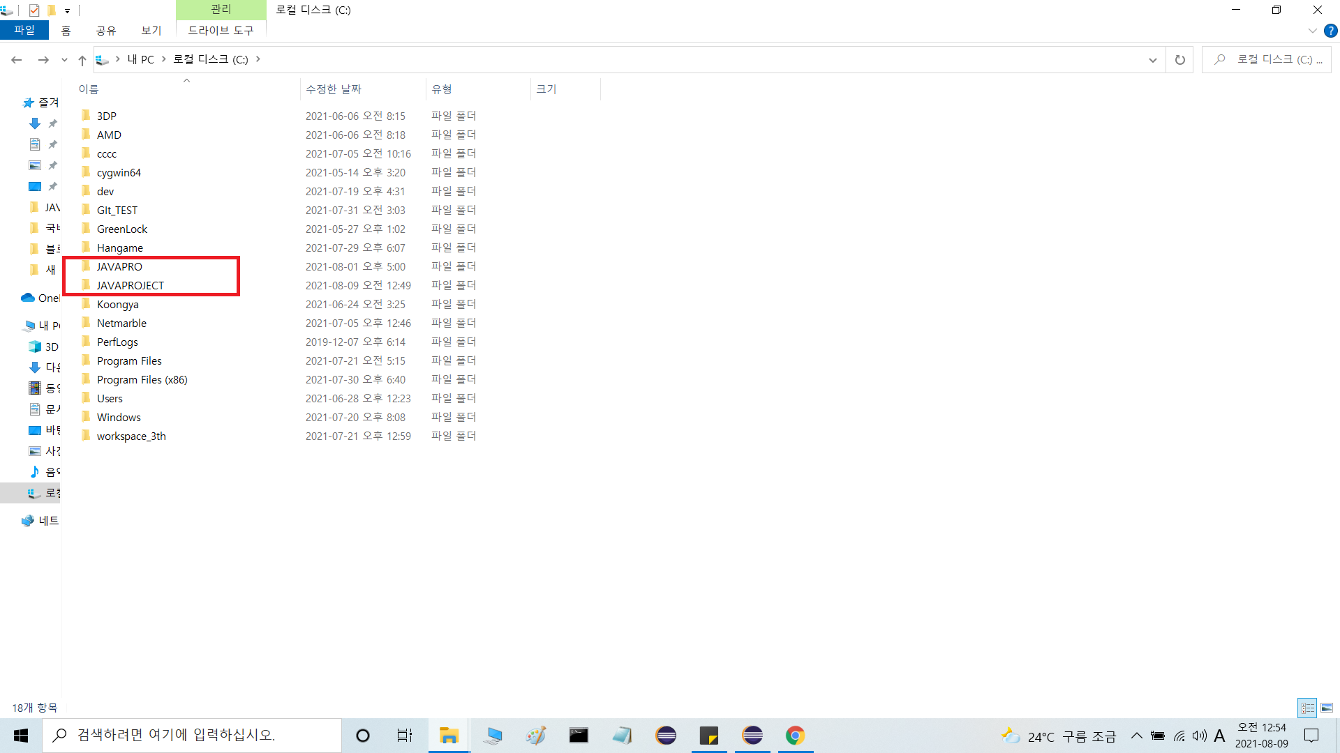This screenshot has width=1340, height=753.
Task: Switch to details view layout button
Action: coord(1307,708)
